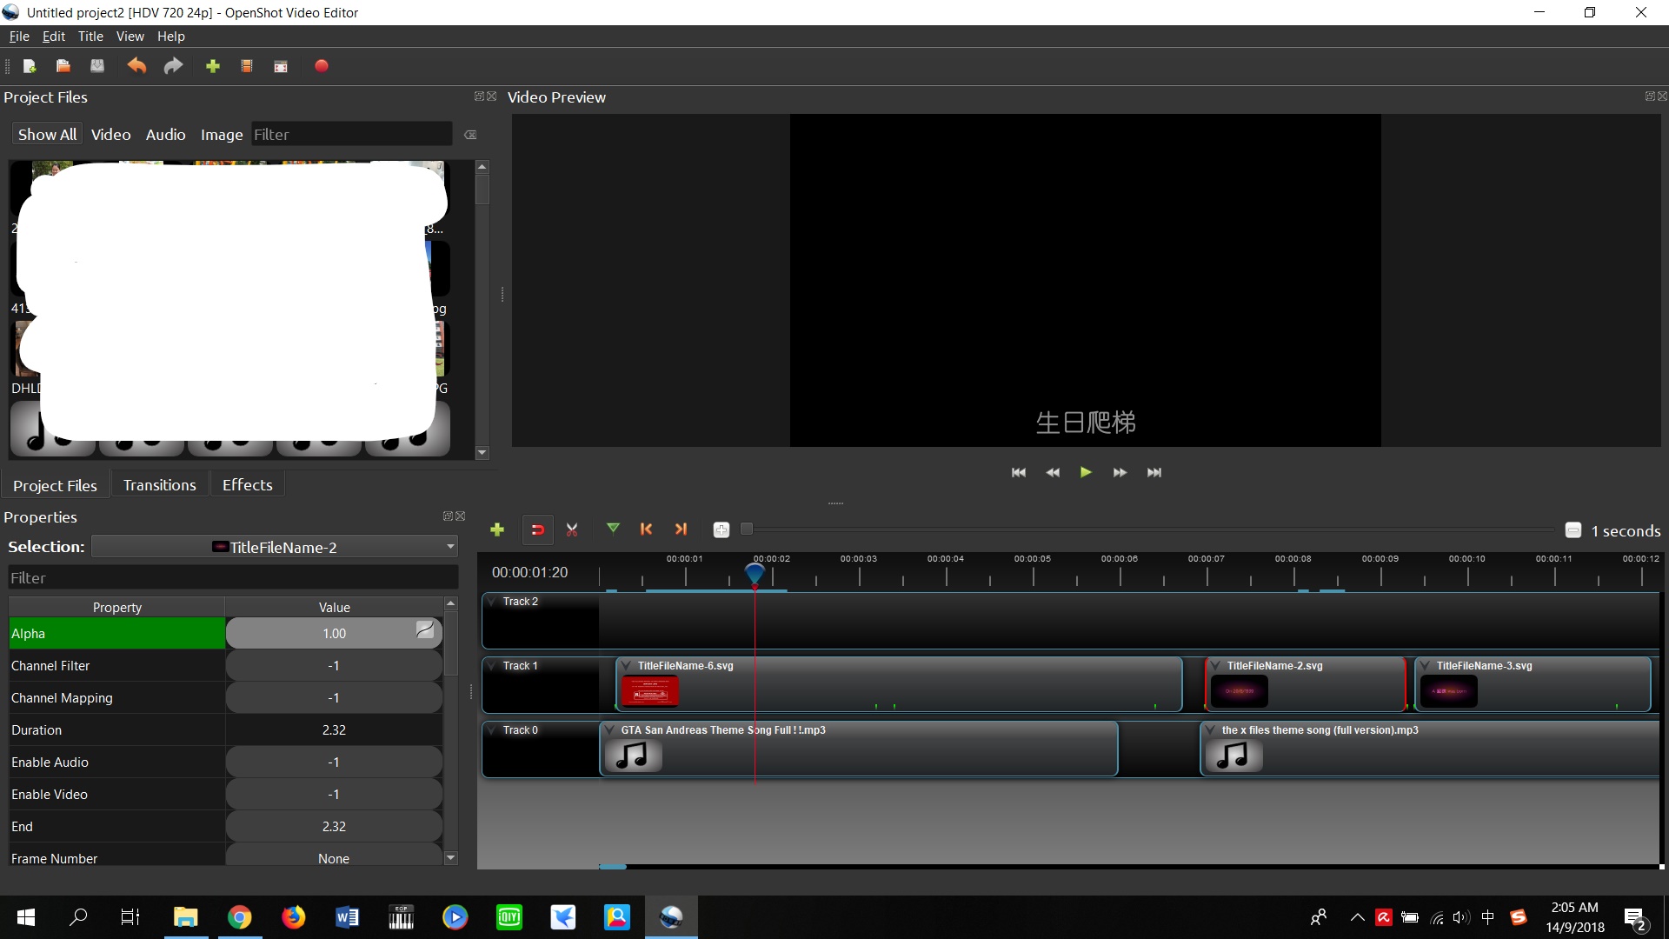Redo the last undone action
Image resolution: width=1669 pixels, height=939 pixels.
(x=174, y=66)
